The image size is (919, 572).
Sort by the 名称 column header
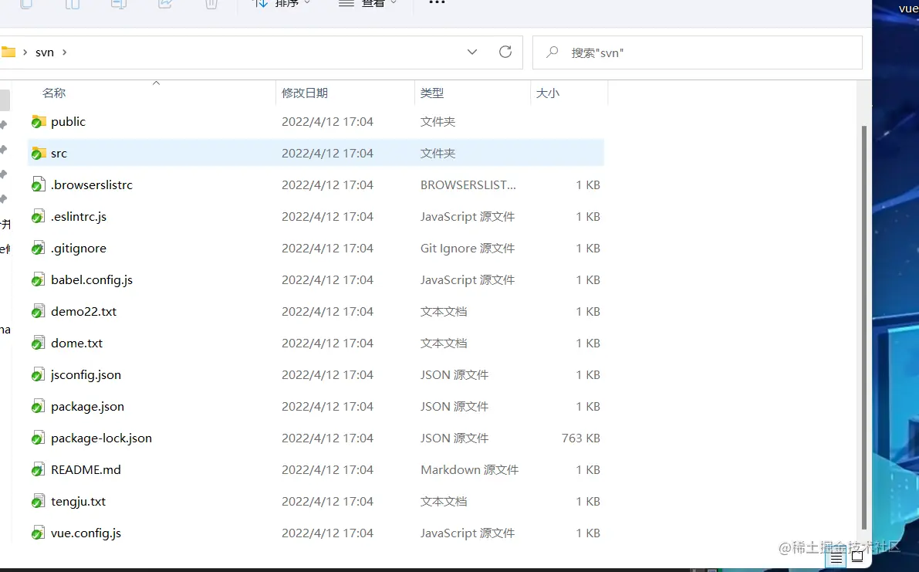coord(54,93)
